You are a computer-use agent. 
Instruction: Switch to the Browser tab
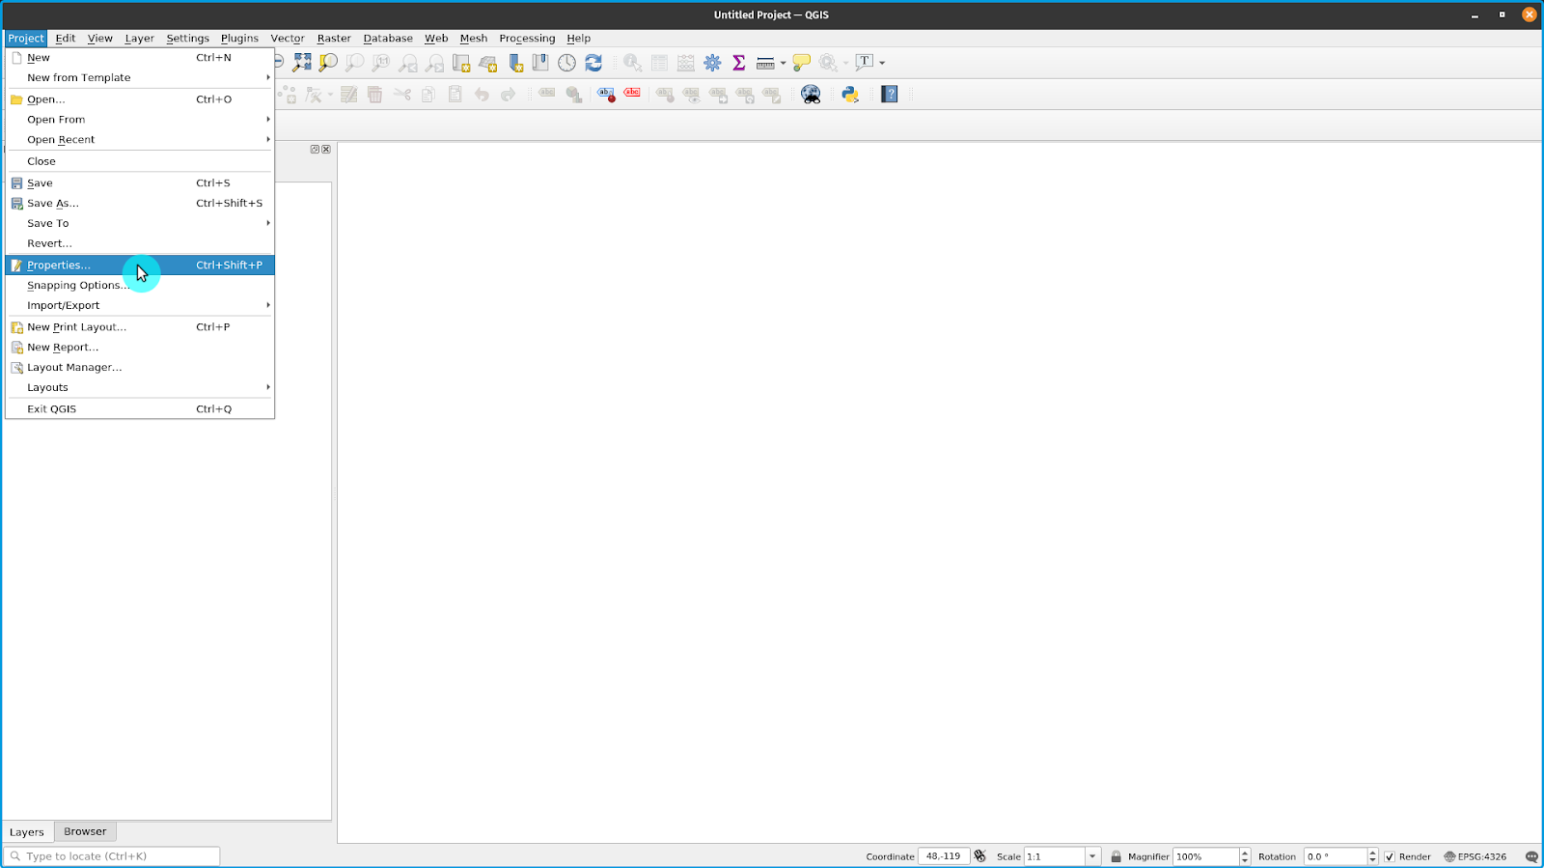pyautogui.click(x=85, y=831)
